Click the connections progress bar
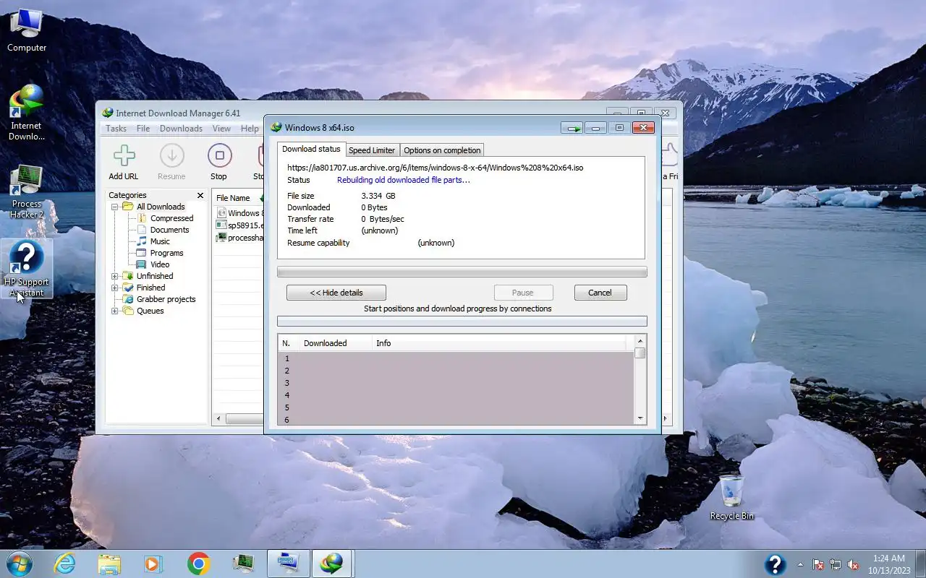 pyautogui.click(x=462, y=321)
